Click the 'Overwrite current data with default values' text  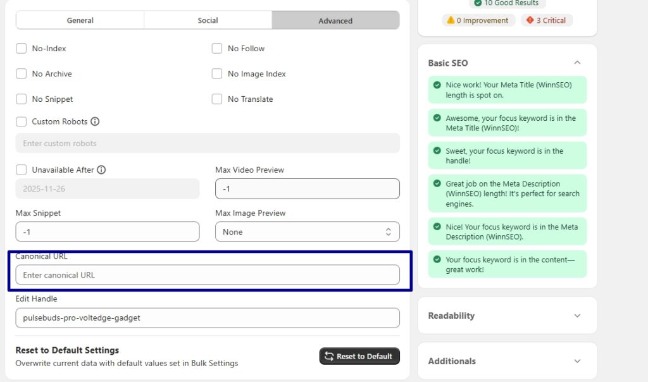point(127,364)
